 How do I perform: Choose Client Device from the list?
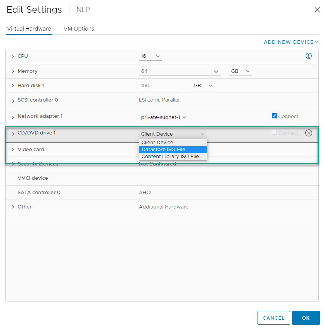pyautogui.click(x=157, y=143)
